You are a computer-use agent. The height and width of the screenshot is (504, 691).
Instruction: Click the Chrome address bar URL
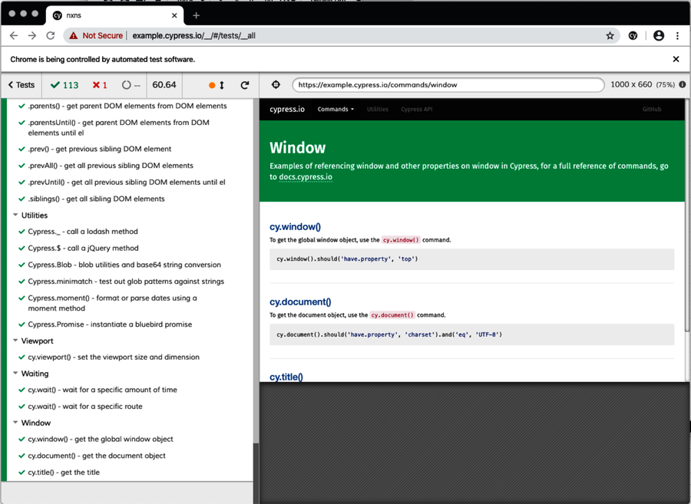click(x=194, y=35)
